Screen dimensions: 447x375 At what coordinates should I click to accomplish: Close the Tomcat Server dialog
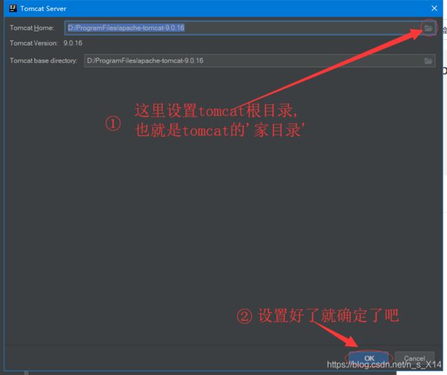click(x=434, y=8)
